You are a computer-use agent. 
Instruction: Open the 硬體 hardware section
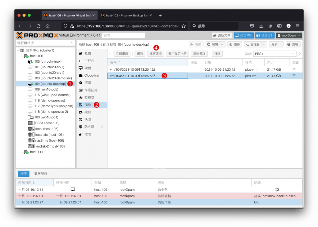[x=92, y=68]
